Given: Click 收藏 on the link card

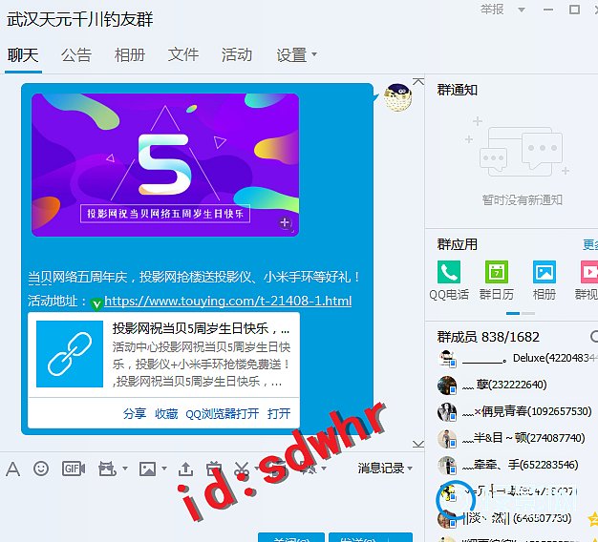Looking at the screenshot, I should coord(166,413).
